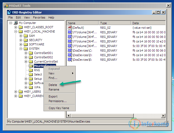The width and height of the screenshot is (174, 133).
Task: Expand the Setup key node
Action: (x=26, y=79)
